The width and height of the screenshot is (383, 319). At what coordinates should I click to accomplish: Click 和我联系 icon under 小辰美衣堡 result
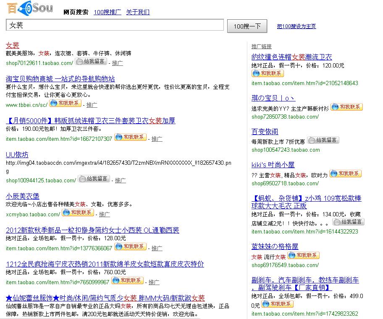pos(78,213)
